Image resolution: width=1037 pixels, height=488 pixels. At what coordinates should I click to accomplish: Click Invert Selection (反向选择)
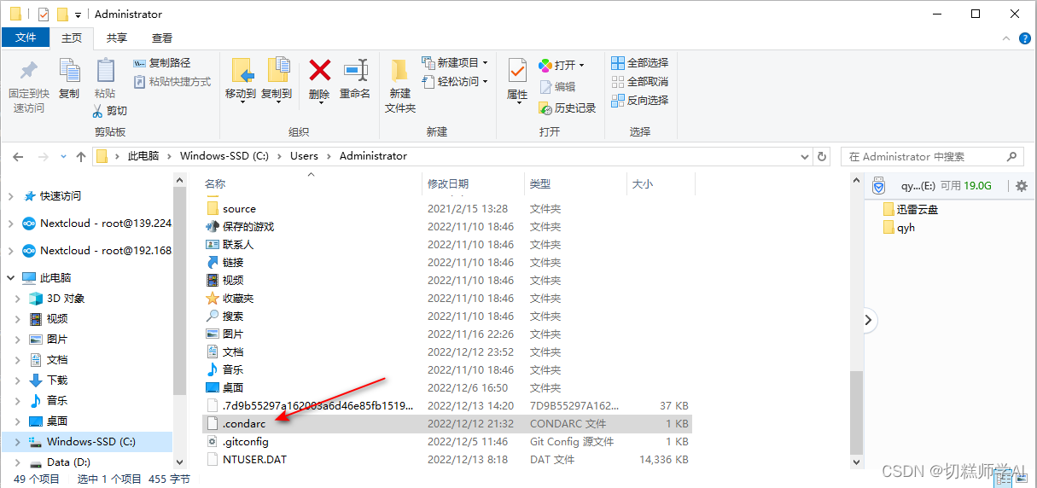click(640, 101)
